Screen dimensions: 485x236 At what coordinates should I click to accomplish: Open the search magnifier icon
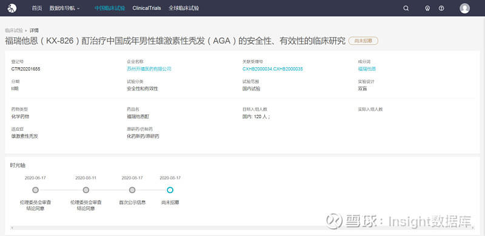pos(406,8)
